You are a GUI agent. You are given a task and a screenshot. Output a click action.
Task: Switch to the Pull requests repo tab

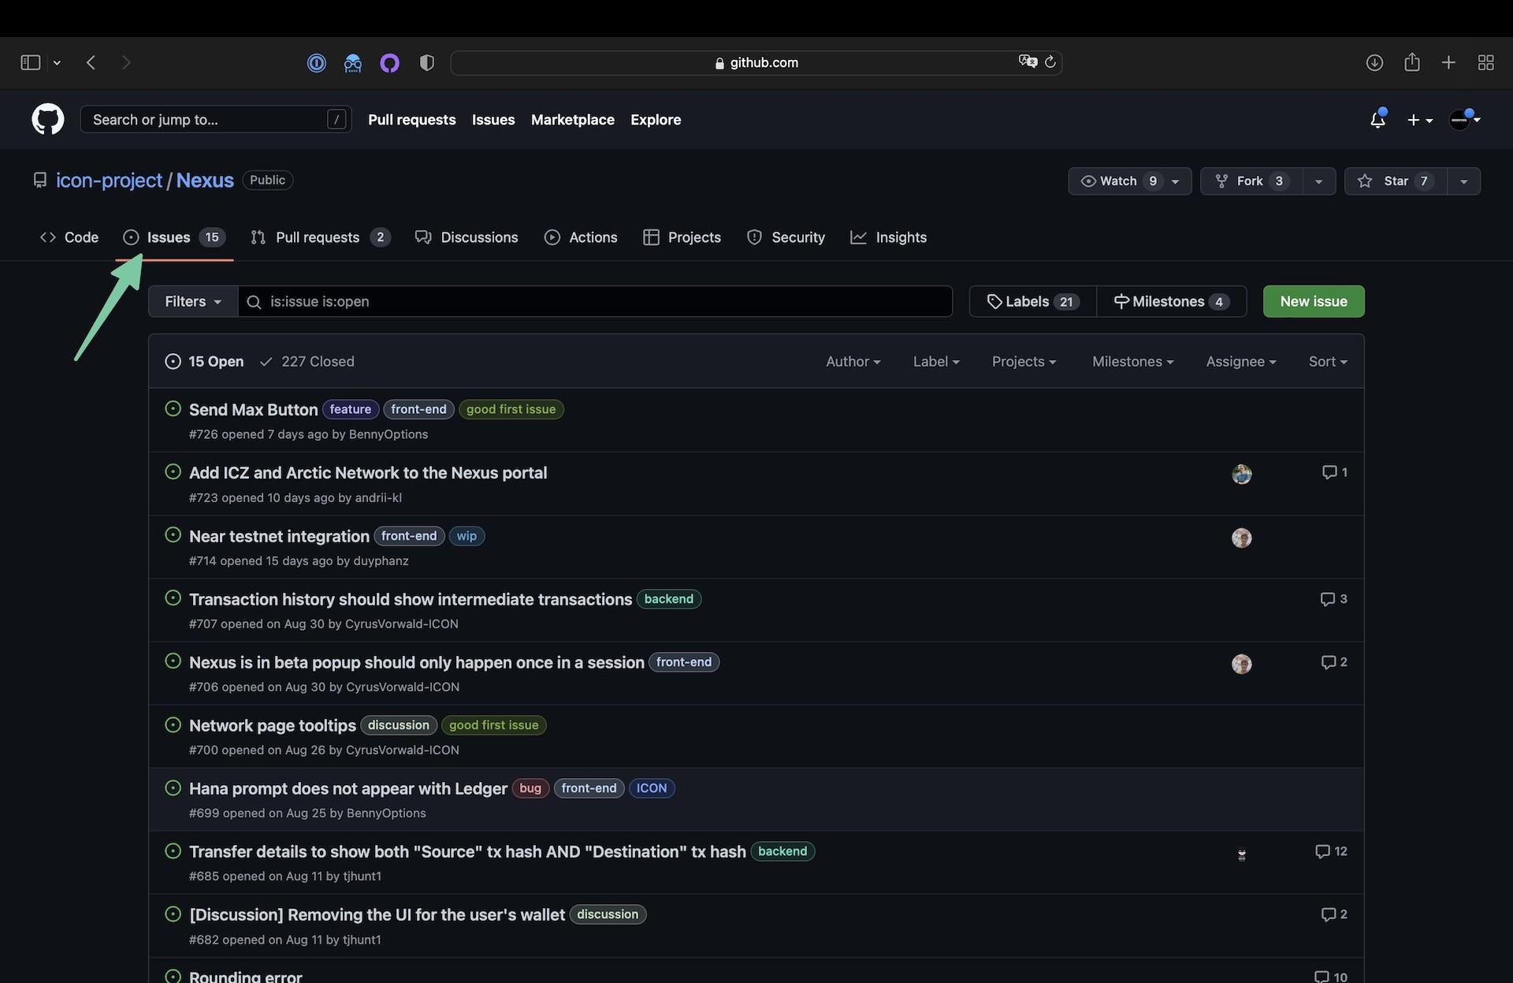point(320,237)
